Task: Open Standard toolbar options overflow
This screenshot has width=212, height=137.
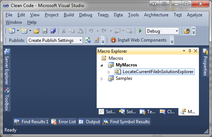Action: click(x=194, y=31)
